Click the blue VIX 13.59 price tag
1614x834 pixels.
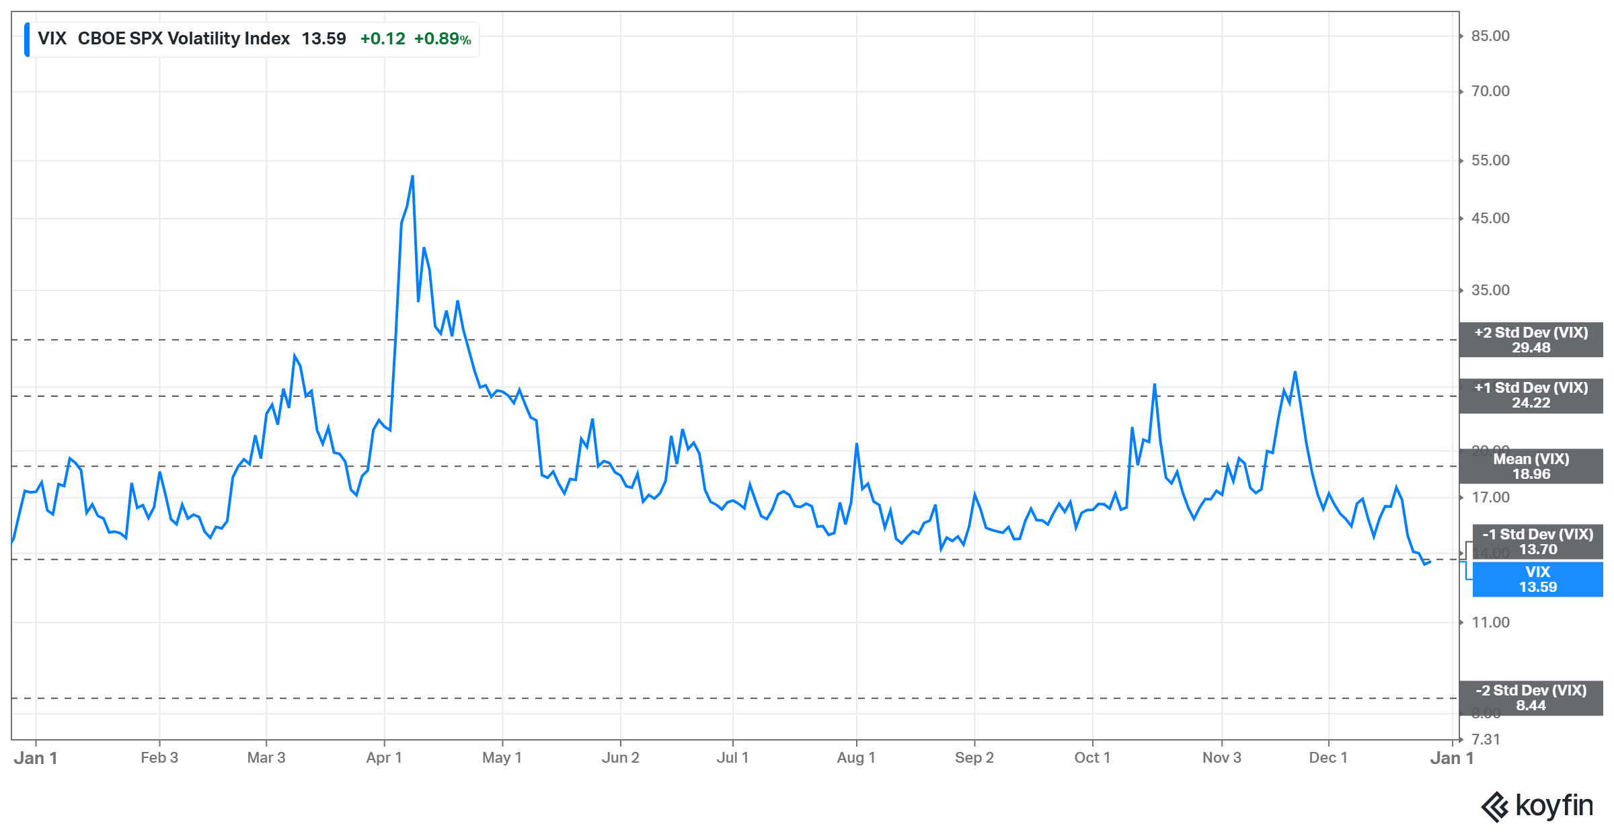pos(1537,580)
